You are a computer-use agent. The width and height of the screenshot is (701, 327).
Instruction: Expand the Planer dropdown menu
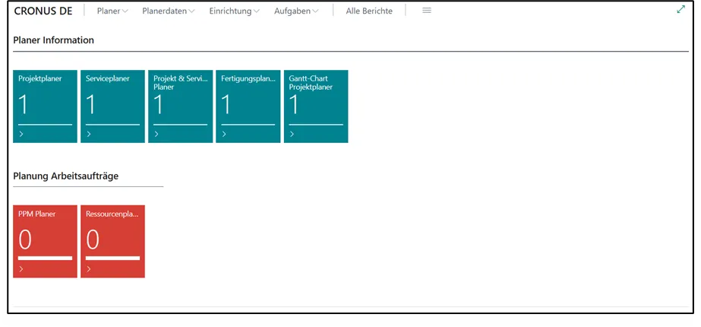112,11
